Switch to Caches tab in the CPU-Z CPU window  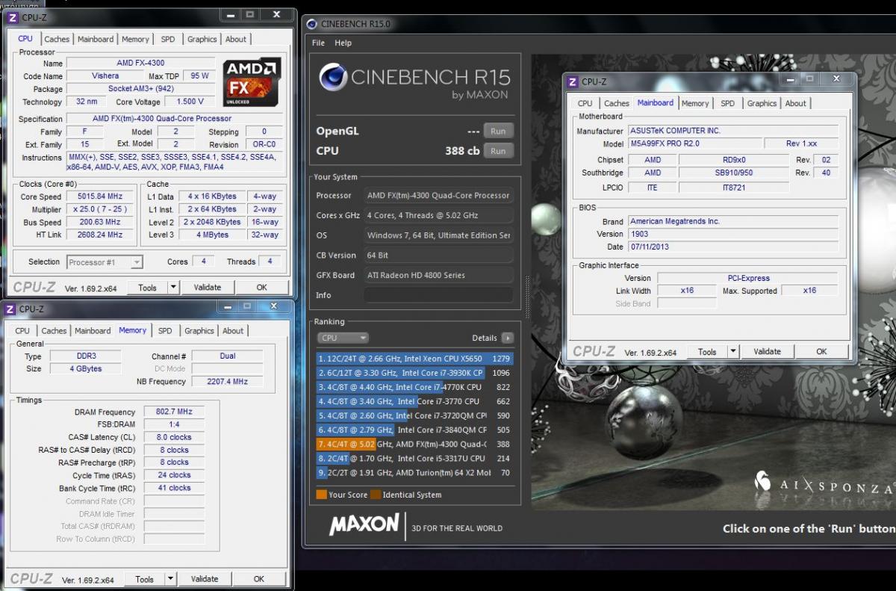click(57, 39)
